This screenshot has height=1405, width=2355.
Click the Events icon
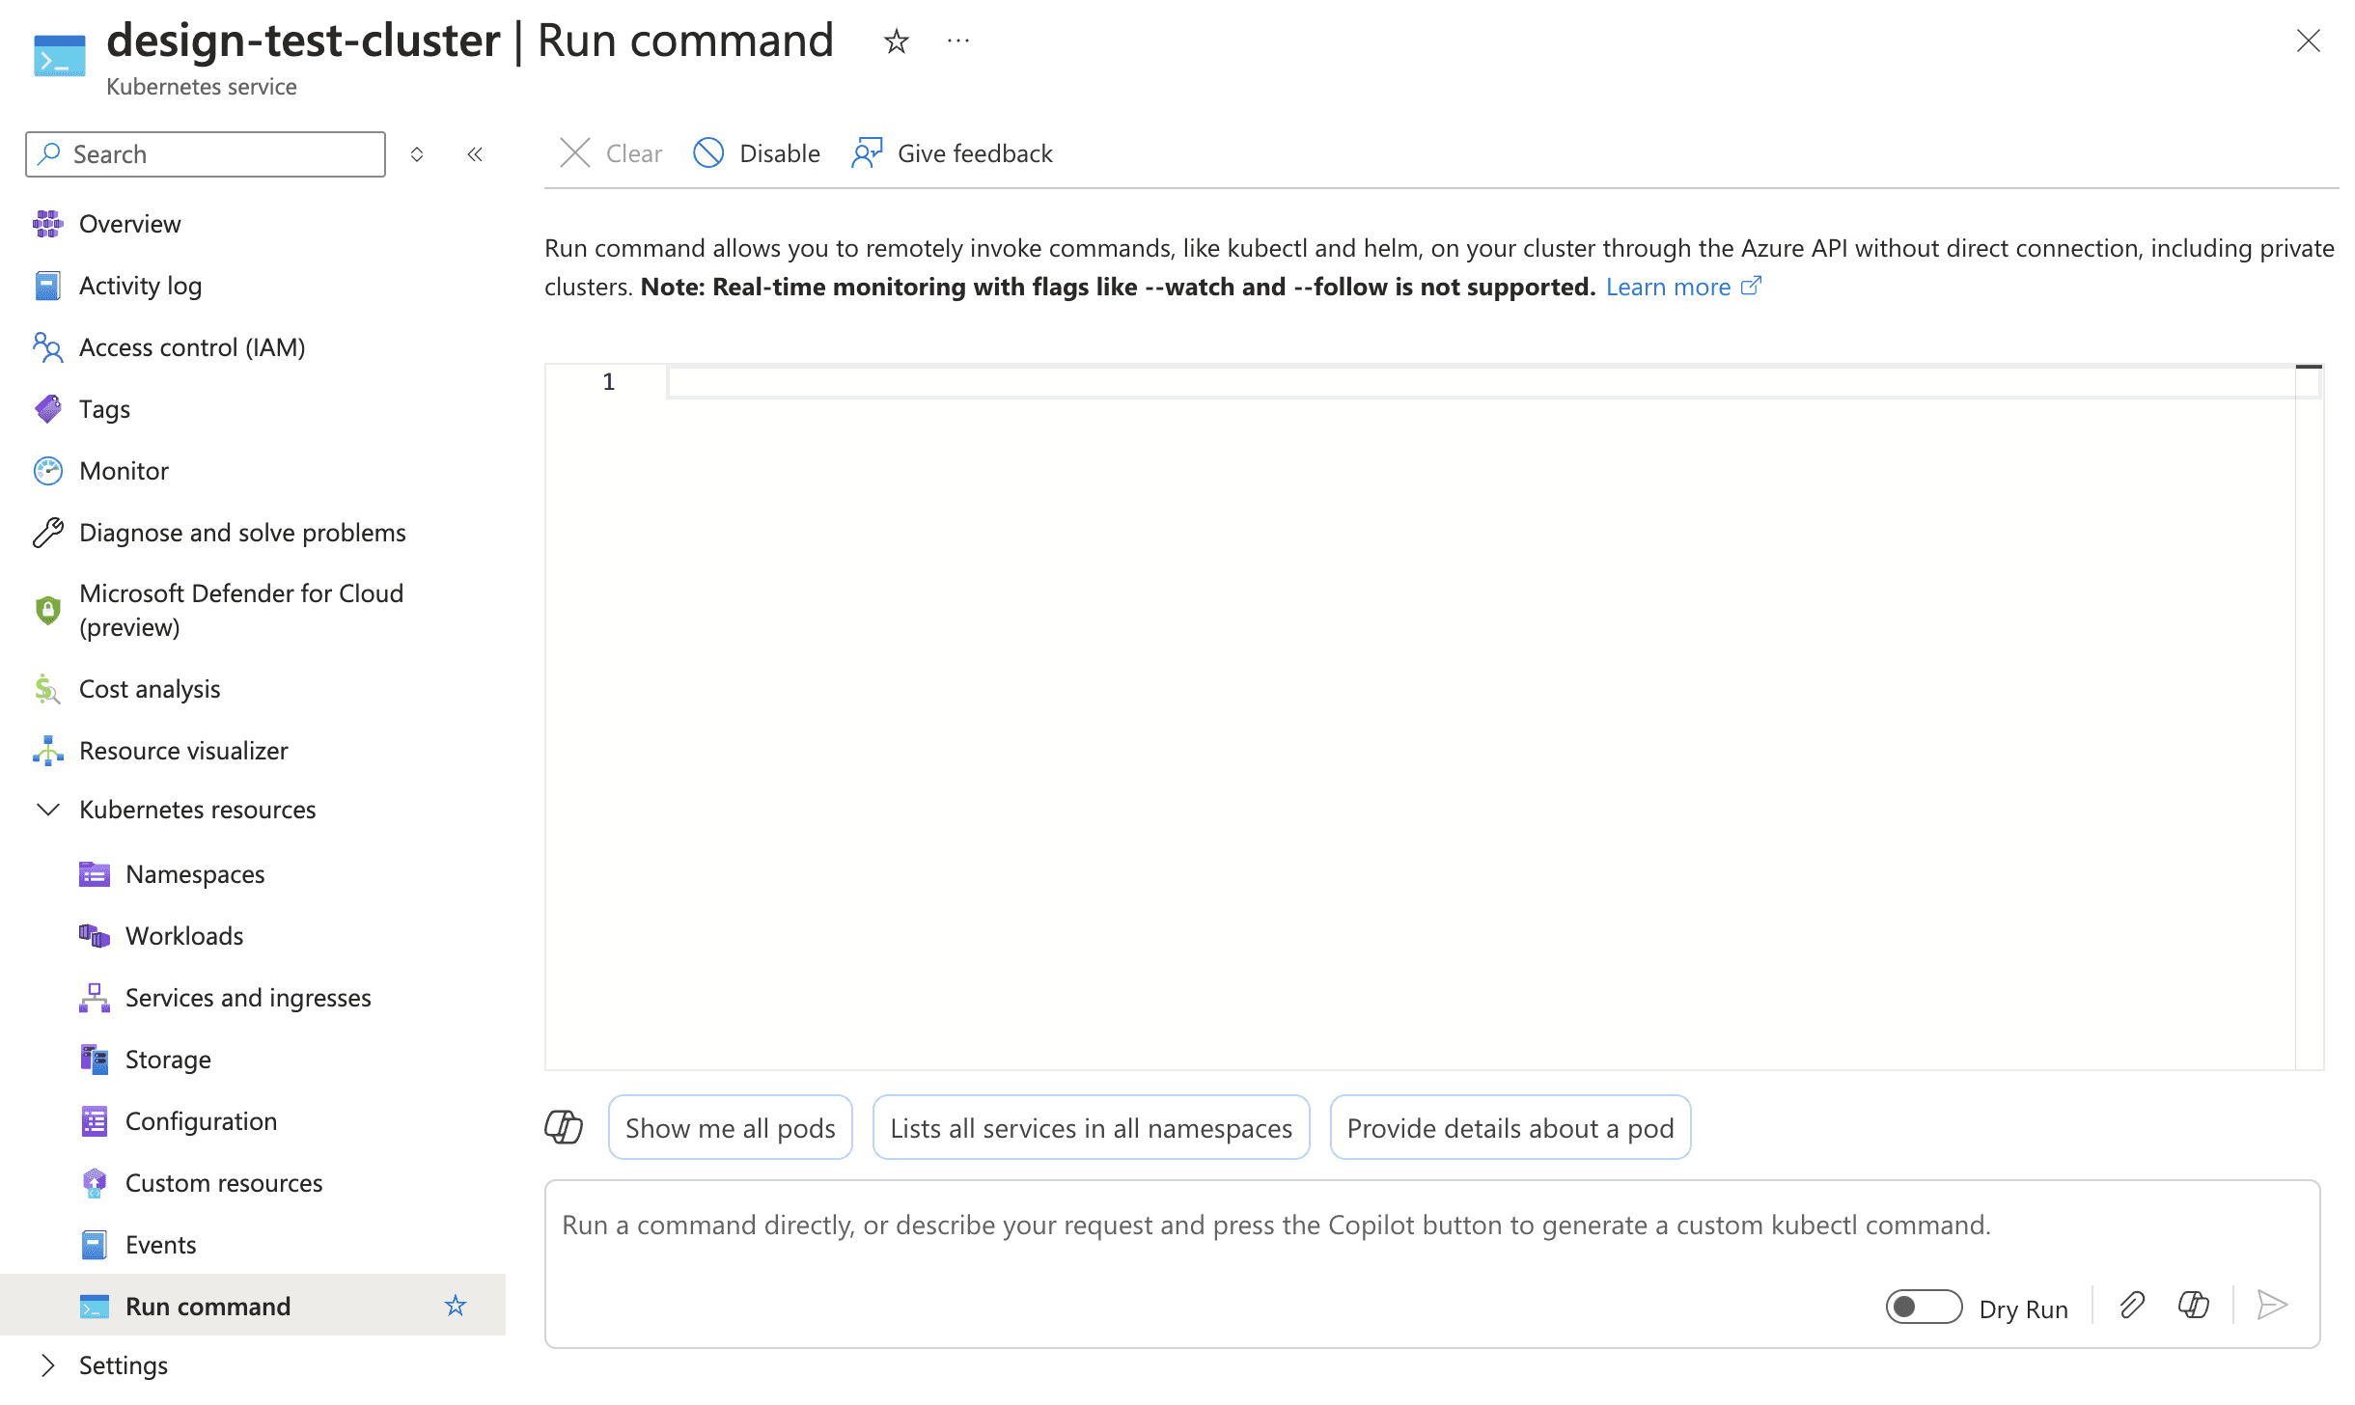(x=94, y=1245)
